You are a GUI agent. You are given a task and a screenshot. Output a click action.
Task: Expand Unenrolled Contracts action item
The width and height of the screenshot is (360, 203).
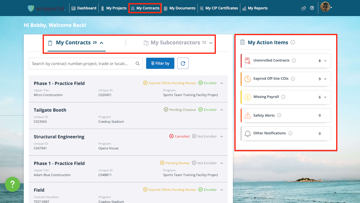325,61
